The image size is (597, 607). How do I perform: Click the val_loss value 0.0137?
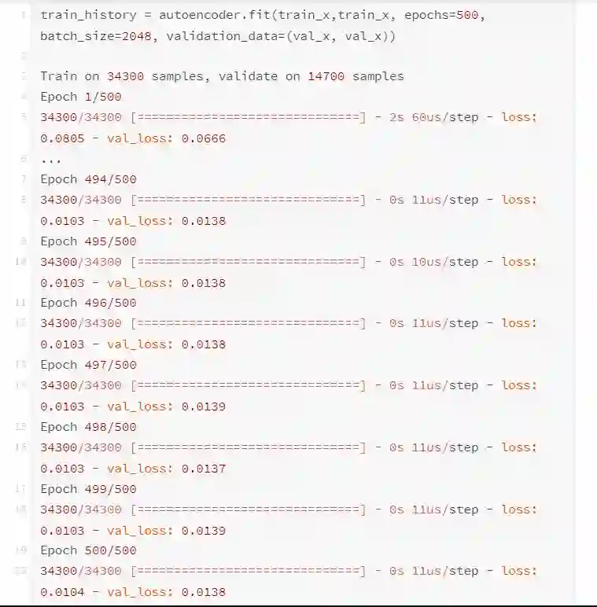204,468
